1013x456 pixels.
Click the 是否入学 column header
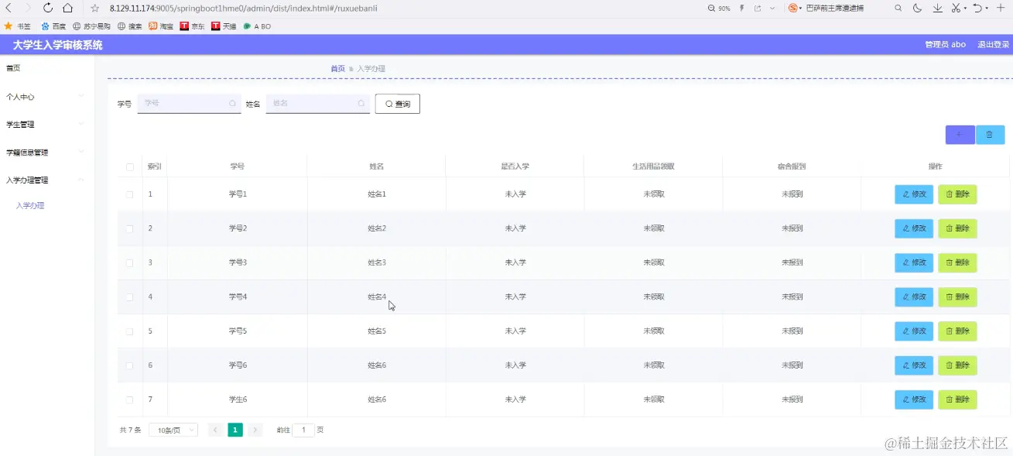coord(515,166)
